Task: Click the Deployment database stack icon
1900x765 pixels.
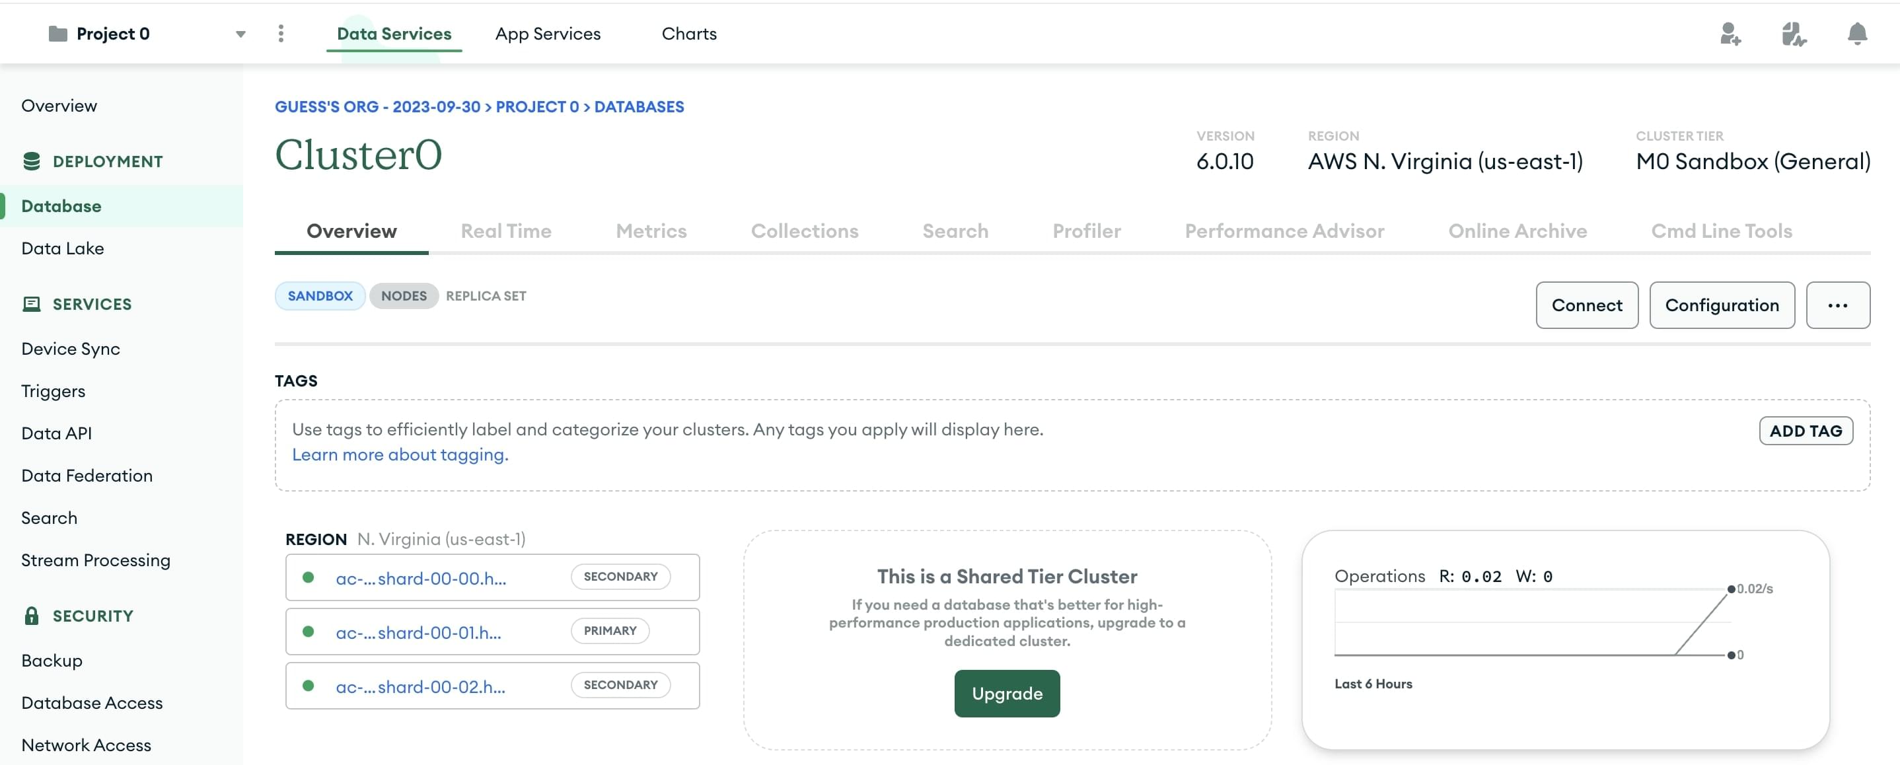Action: click(32, 161)
